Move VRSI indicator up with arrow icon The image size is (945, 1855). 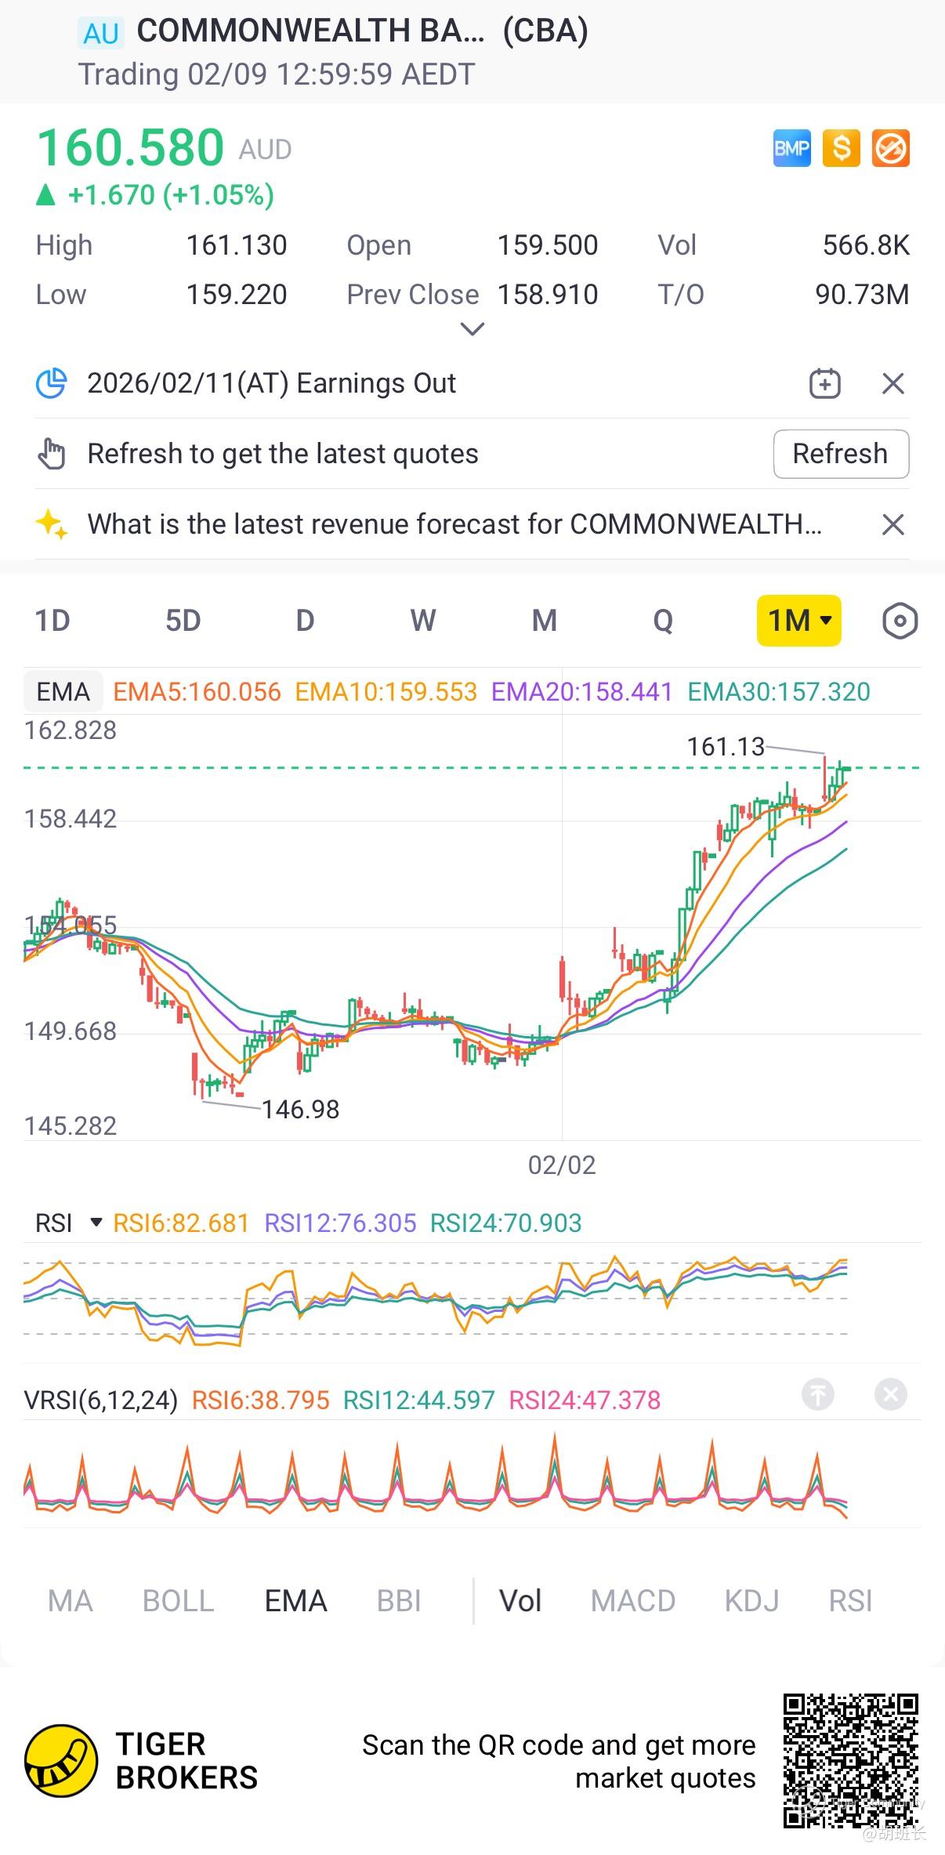click(x=818, y=1394)
